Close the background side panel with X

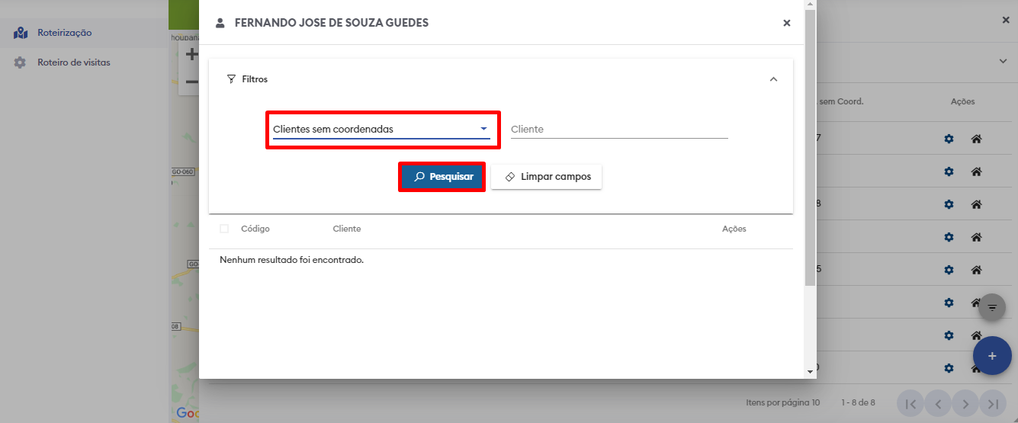[x=1006, y=20]
